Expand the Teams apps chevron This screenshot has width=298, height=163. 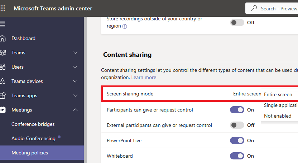75,95
